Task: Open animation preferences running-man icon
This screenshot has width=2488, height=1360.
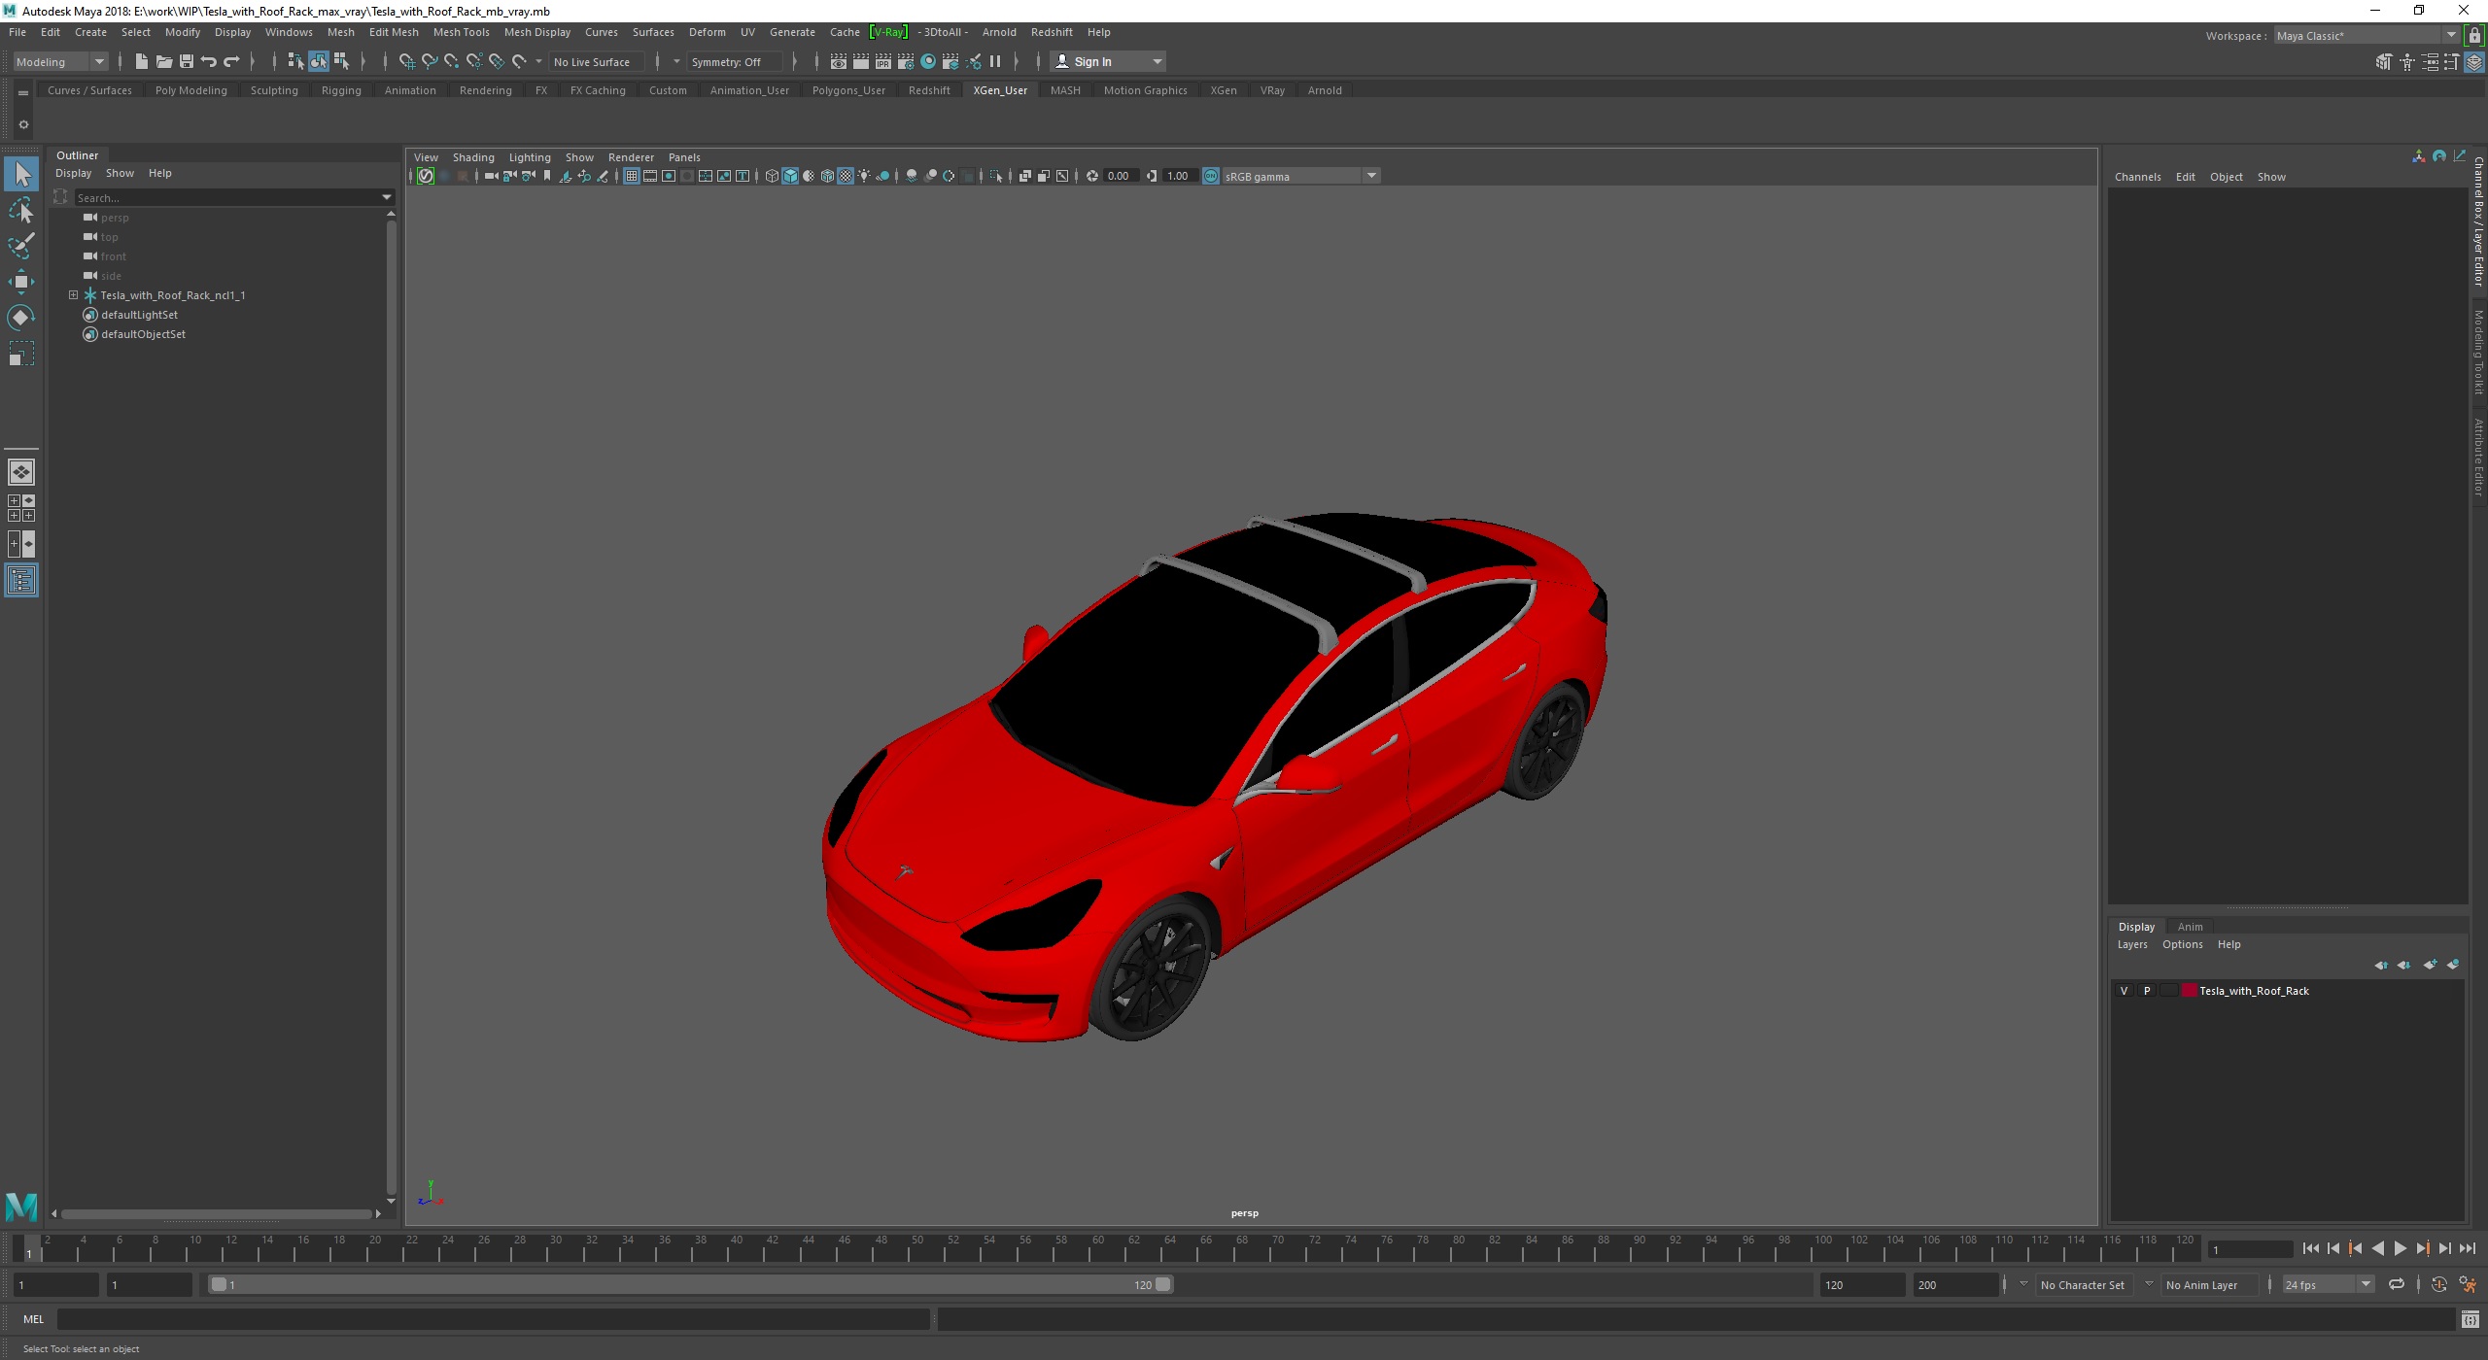Action: [x=2468, y=1284]
